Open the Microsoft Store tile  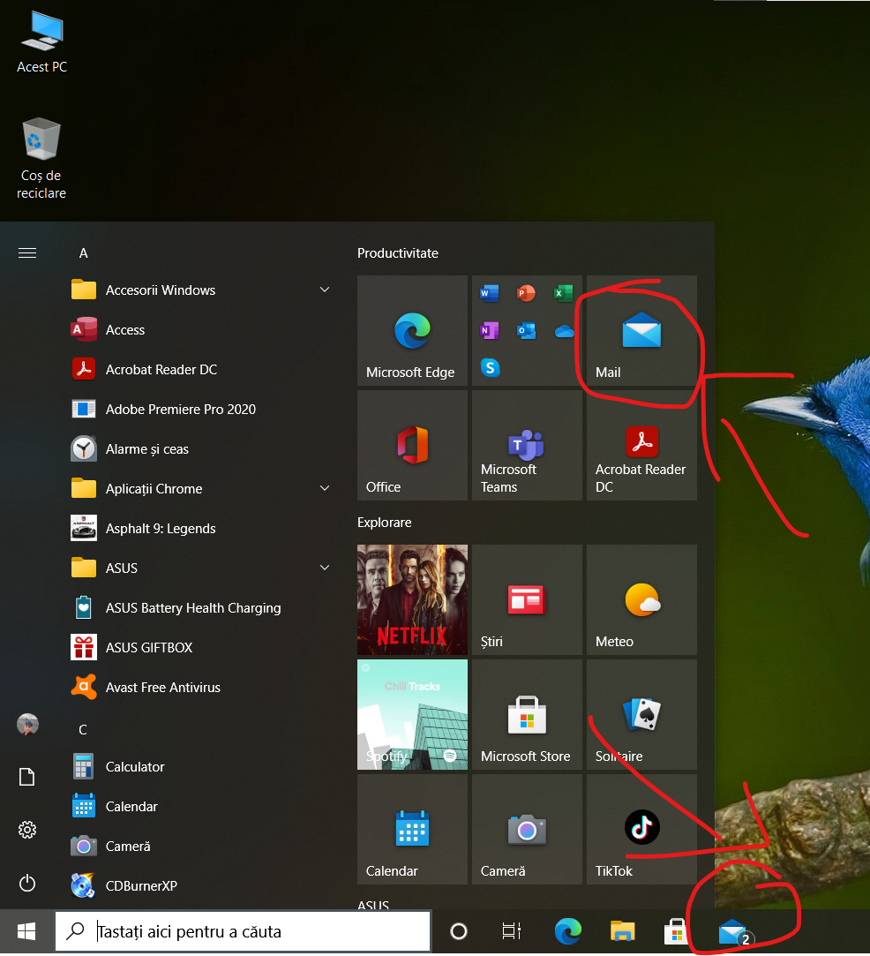click(x=527, y=714)
